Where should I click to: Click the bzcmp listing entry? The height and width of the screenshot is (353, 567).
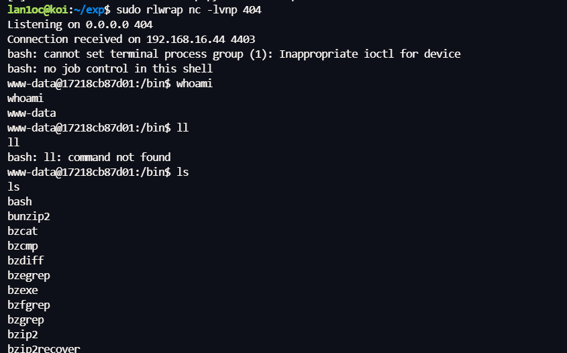pos(23,246)
